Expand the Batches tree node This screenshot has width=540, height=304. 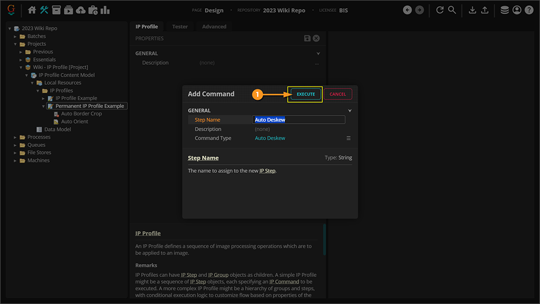coord(16,36)
